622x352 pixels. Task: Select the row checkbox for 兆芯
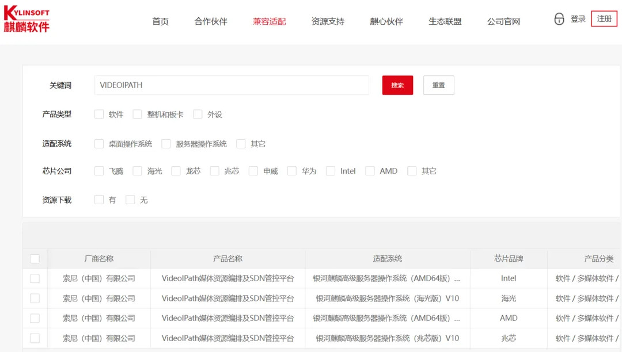(x=35, y=339)
